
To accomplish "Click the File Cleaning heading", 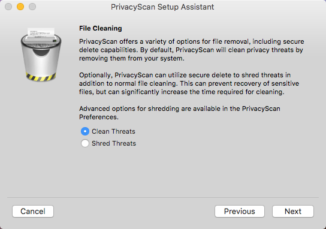I will [x=101, y=28].
